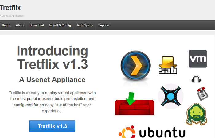This screenshot has height=138, width=215.
Task: Click the Transmission gear shifter icon
Action: (202, 94)
